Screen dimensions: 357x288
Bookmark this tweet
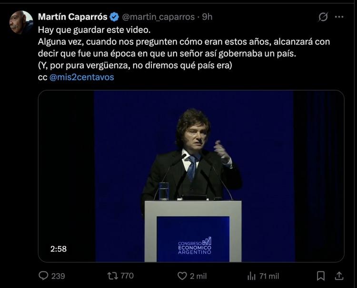pos(321,276)
